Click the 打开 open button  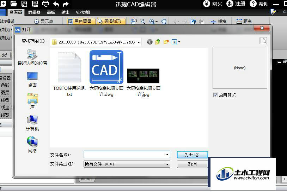192,155
